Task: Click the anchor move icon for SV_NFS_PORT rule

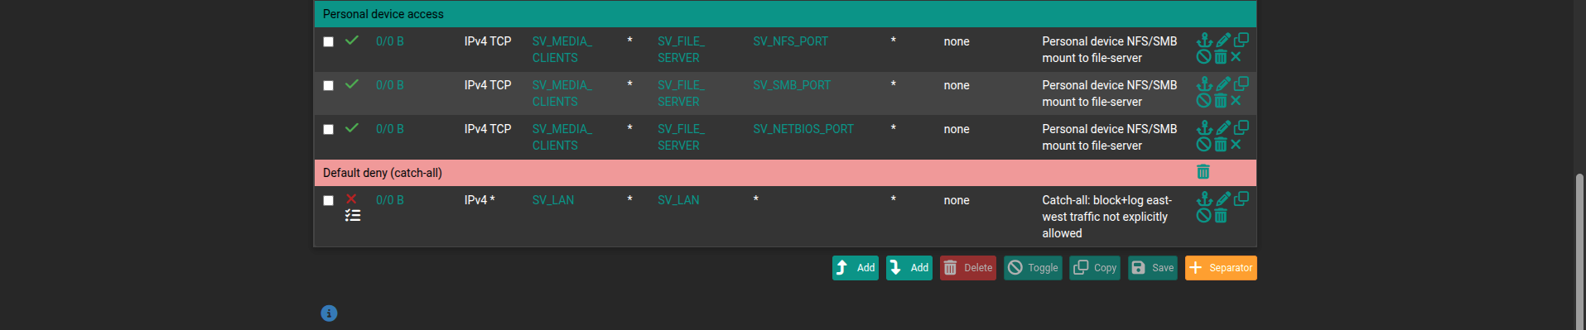Action: (1204, 40)
